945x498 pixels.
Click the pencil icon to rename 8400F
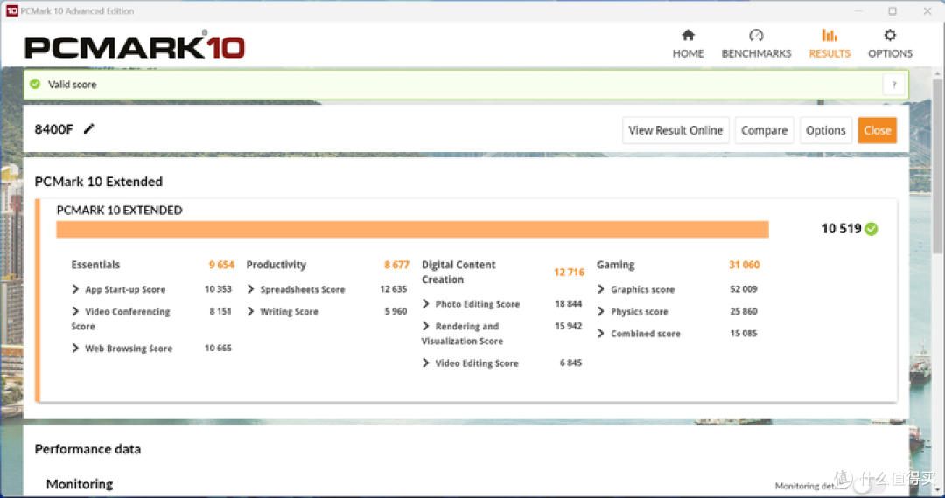[88, 128]
